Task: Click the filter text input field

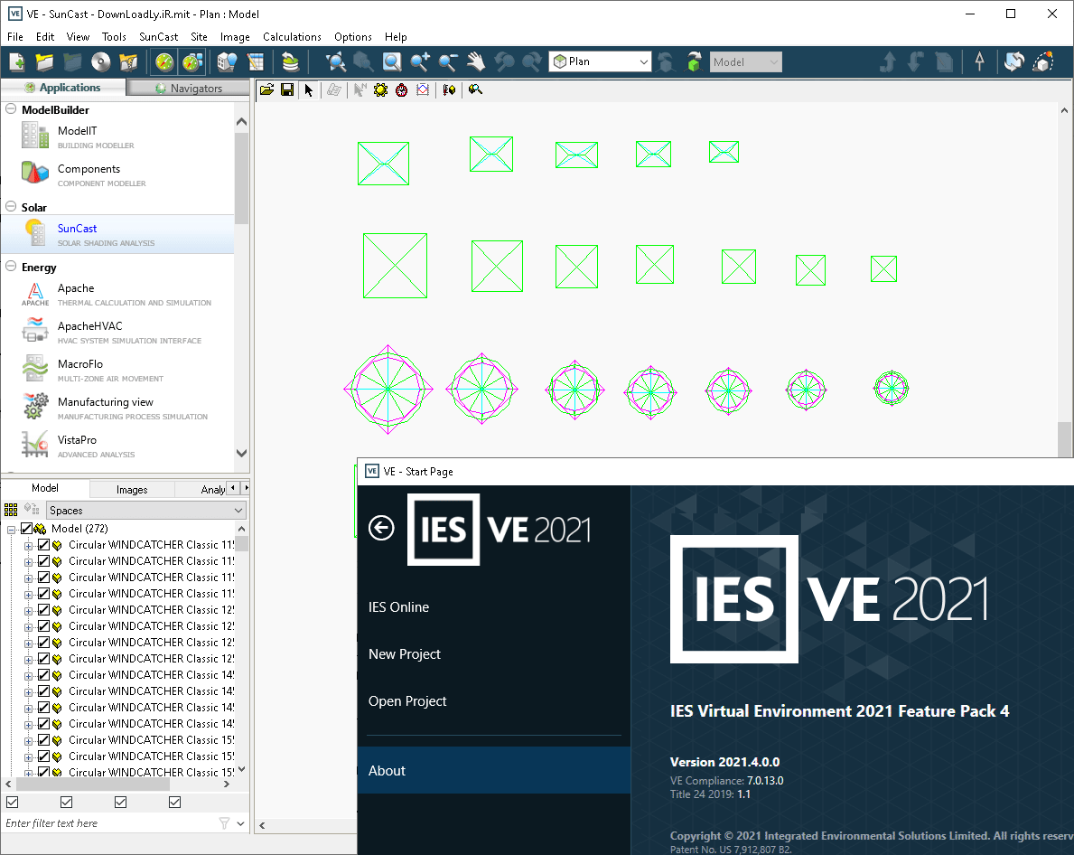Action: tap(109, 823)
